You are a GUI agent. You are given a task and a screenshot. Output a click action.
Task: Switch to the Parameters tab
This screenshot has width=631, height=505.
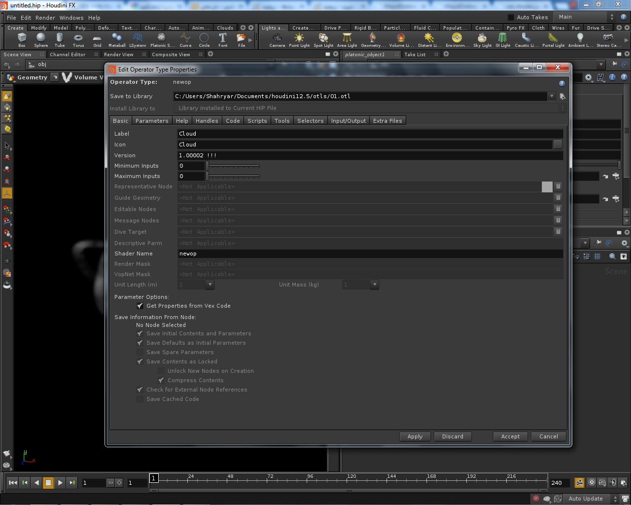[x=152, y=121]
